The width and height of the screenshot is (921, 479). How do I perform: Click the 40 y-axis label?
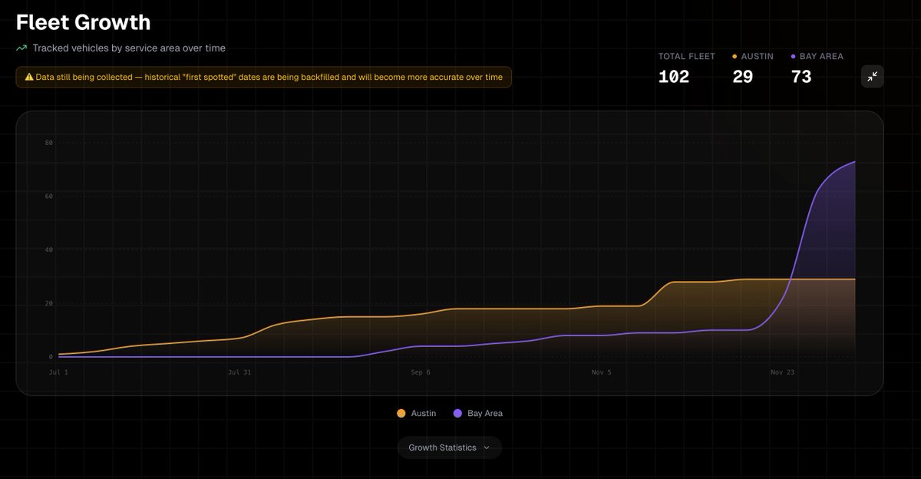pyautogui.click(x=48, y=249)
